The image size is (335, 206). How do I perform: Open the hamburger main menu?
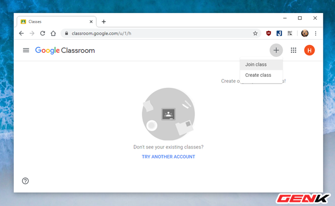click(26, 50)
